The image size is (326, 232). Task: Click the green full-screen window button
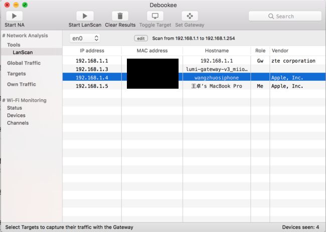[x=25, y=5]
